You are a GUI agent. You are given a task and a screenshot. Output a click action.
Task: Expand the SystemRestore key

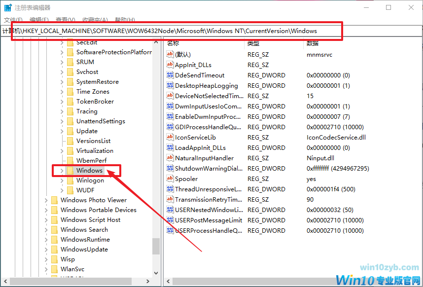tap(62, 82)
